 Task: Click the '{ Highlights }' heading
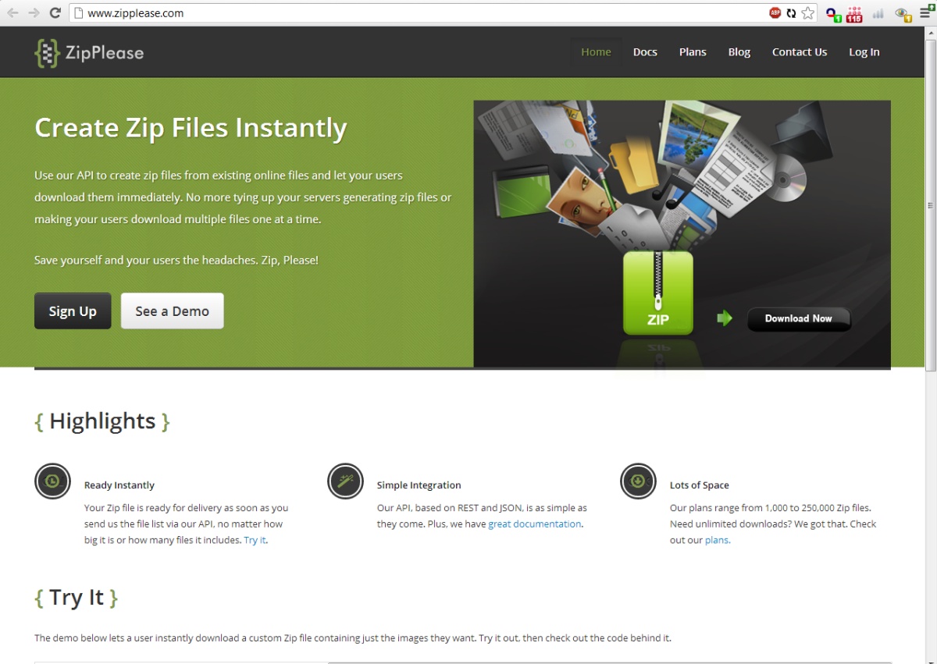102,421
